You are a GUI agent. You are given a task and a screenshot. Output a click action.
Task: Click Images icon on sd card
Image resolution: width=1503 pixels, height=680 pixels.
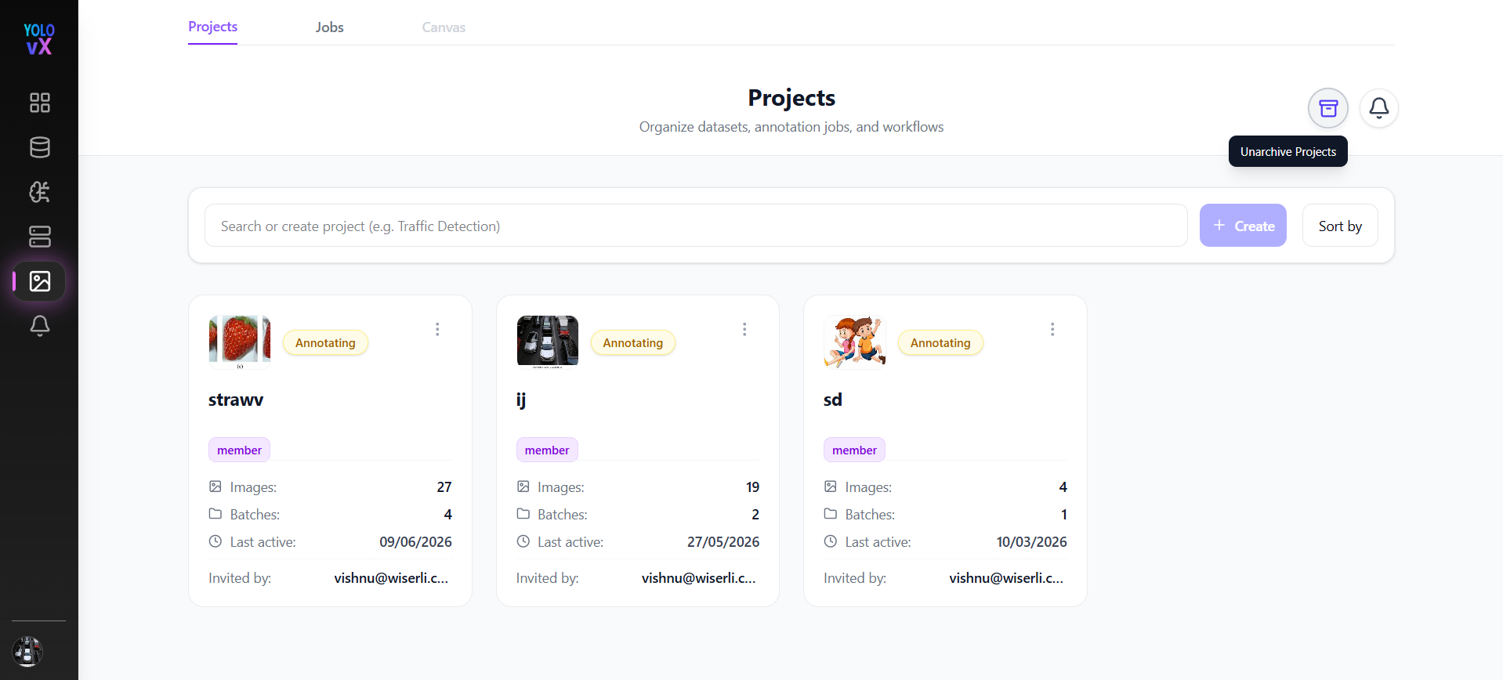831,486
